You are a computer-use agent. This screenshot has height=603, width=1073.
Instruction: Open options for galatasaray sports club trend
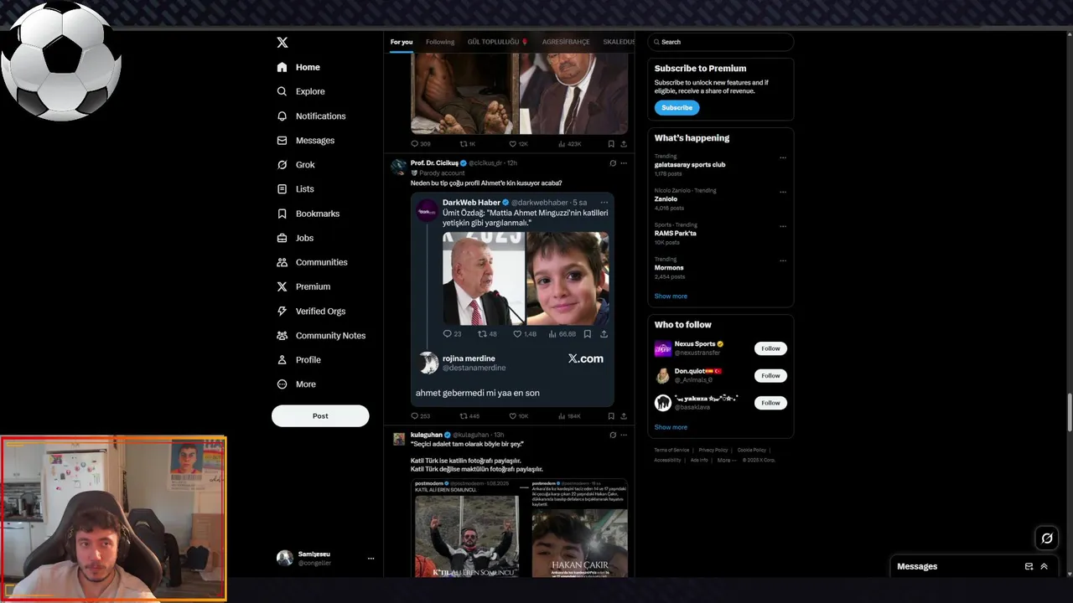tap(783, 157)
